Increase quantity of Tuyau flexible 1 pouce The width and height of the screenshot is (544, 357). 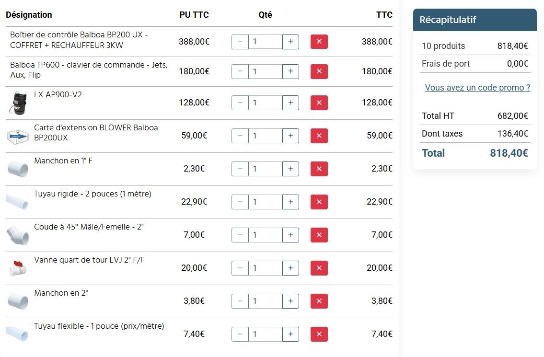(x=290, y=334)
